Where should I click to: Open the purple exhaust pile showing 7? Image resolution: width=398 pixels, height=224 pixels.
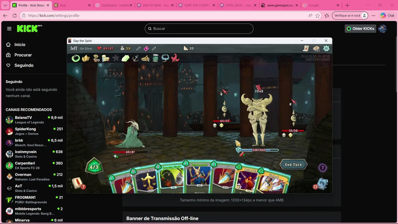tap(322, 168)
